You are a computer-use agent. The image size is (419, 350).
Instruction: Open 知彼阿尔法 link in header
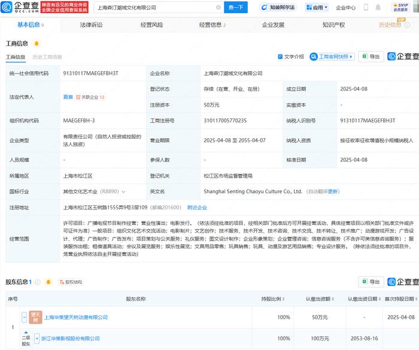coord(278,8)
